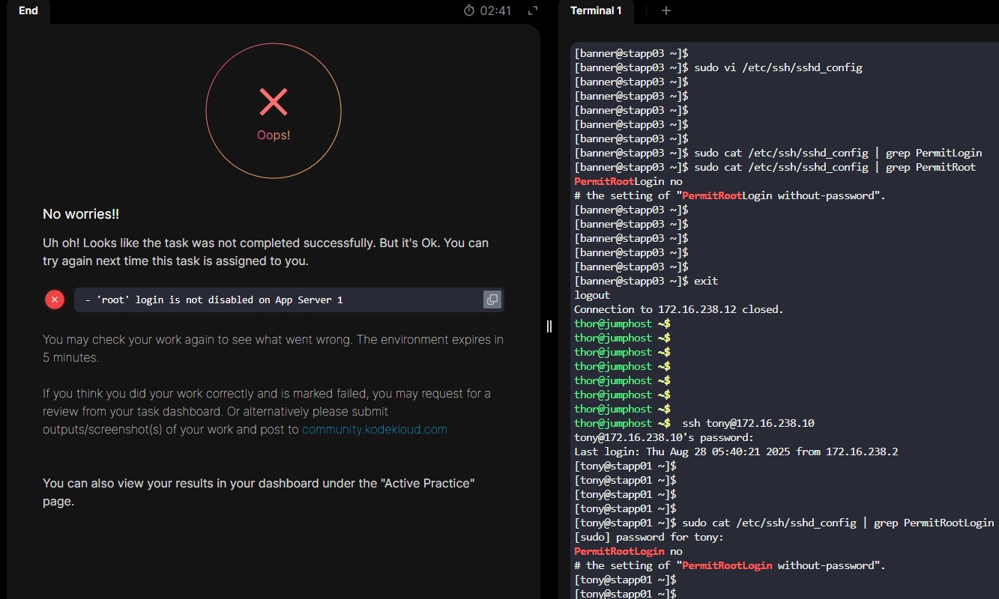
Task: Click the large X icon above Oops!
Action: point(274,102)
